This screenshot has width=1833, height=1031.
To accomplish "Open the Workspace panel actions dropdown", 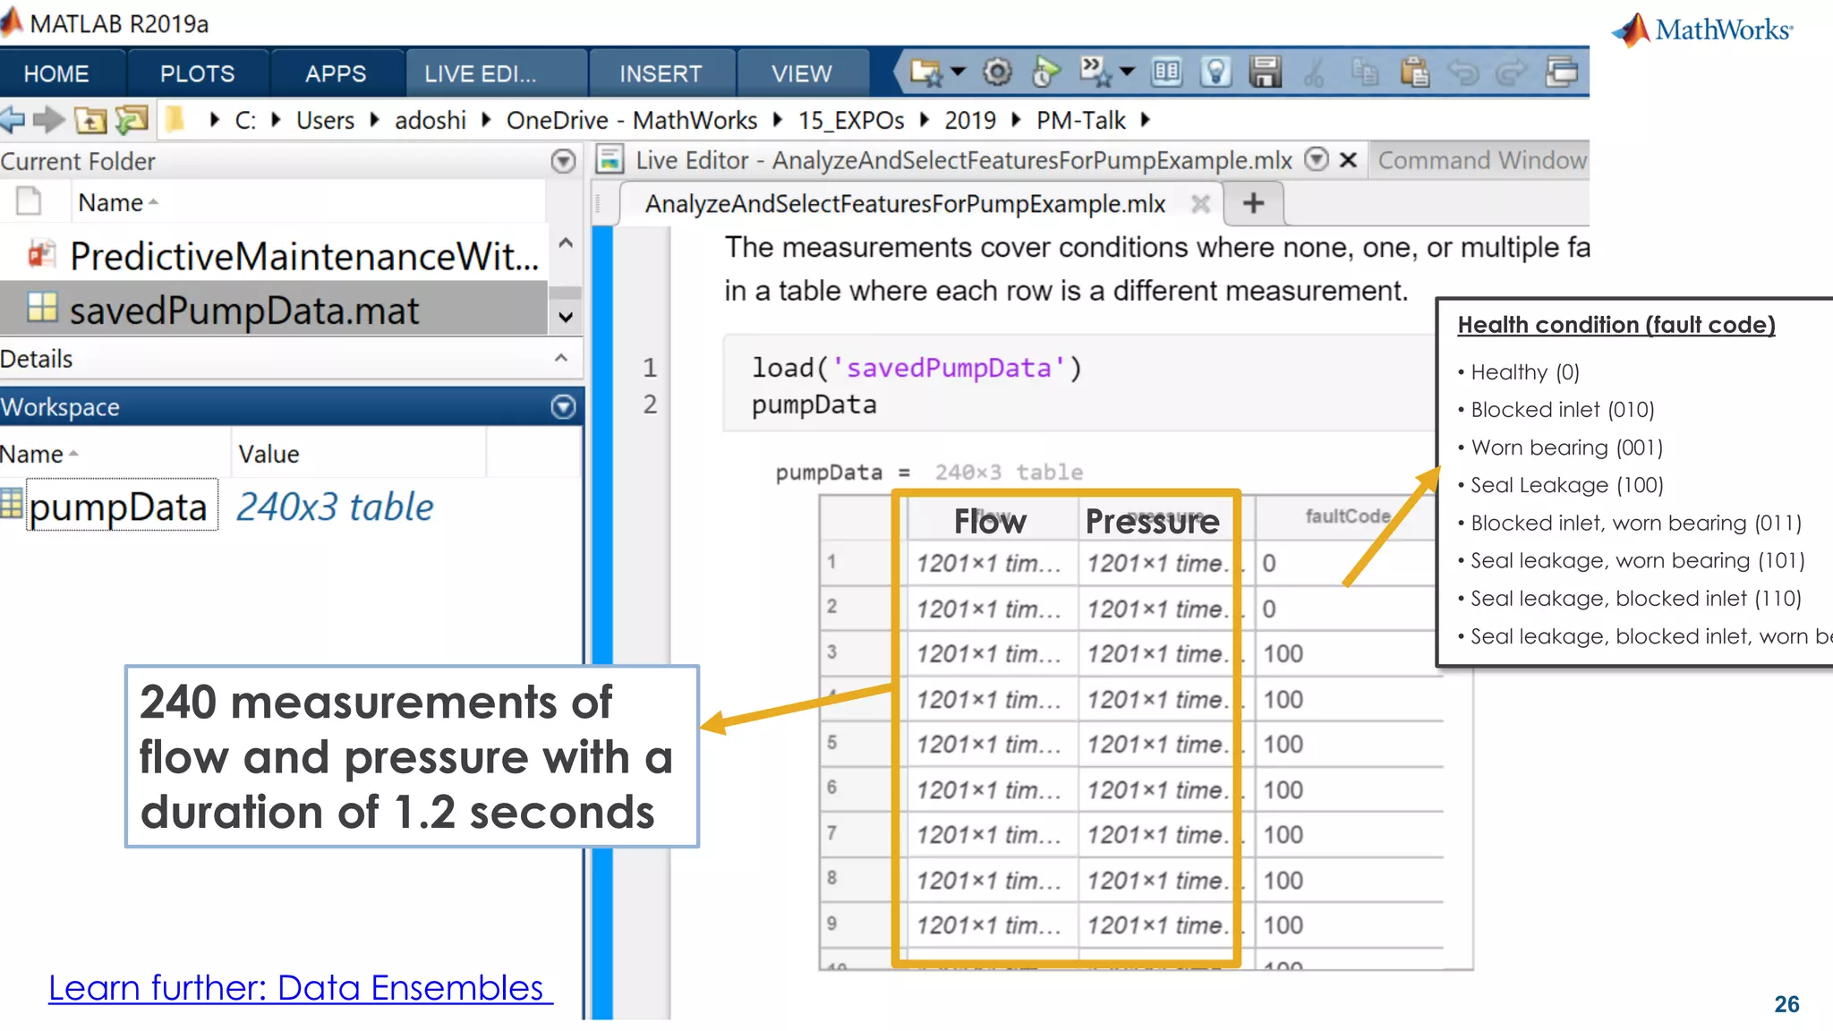I will click(563, 407).
